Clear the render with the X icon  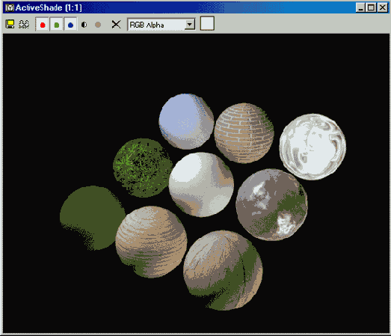pyautogui.click(x=116, y=25)
